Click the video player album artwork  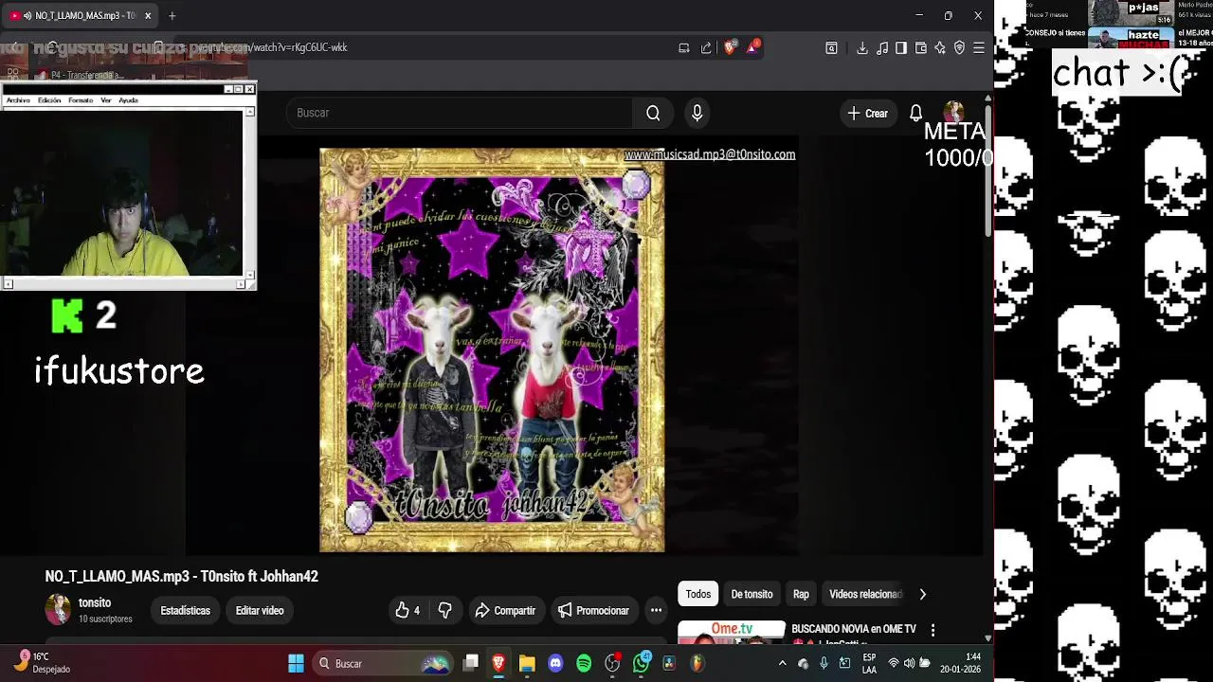(492, 350)
